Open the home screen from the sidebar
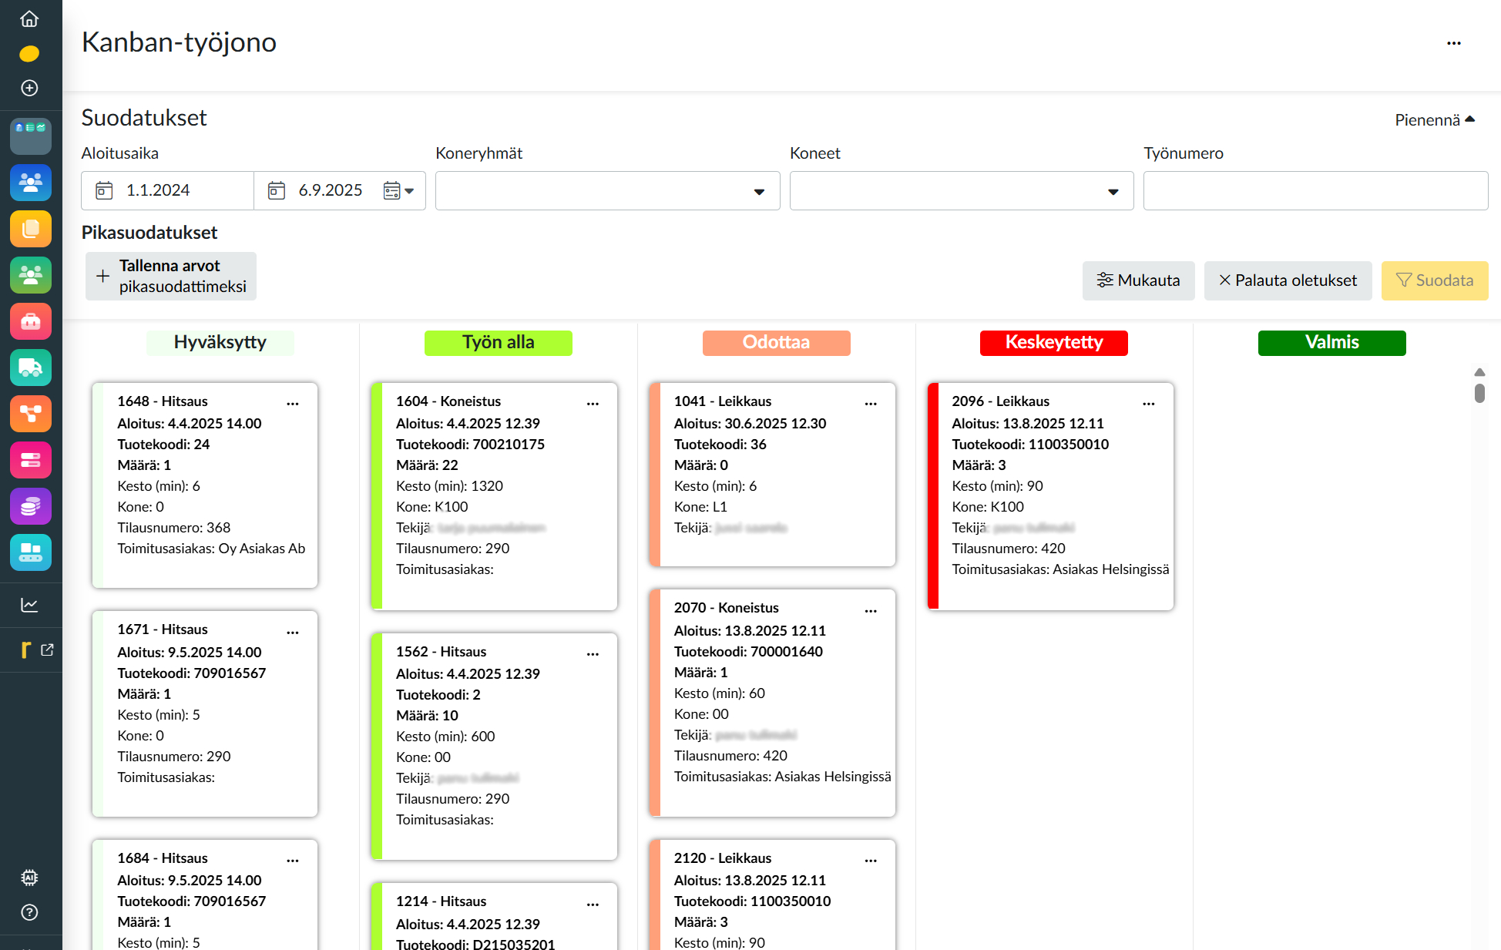Viewport: 1501px width, 950px height. [x=29, y=19]
